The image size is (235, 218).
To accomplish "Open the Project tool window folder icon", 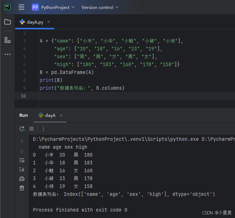I will pyautogui.click(x=8, y=22).
